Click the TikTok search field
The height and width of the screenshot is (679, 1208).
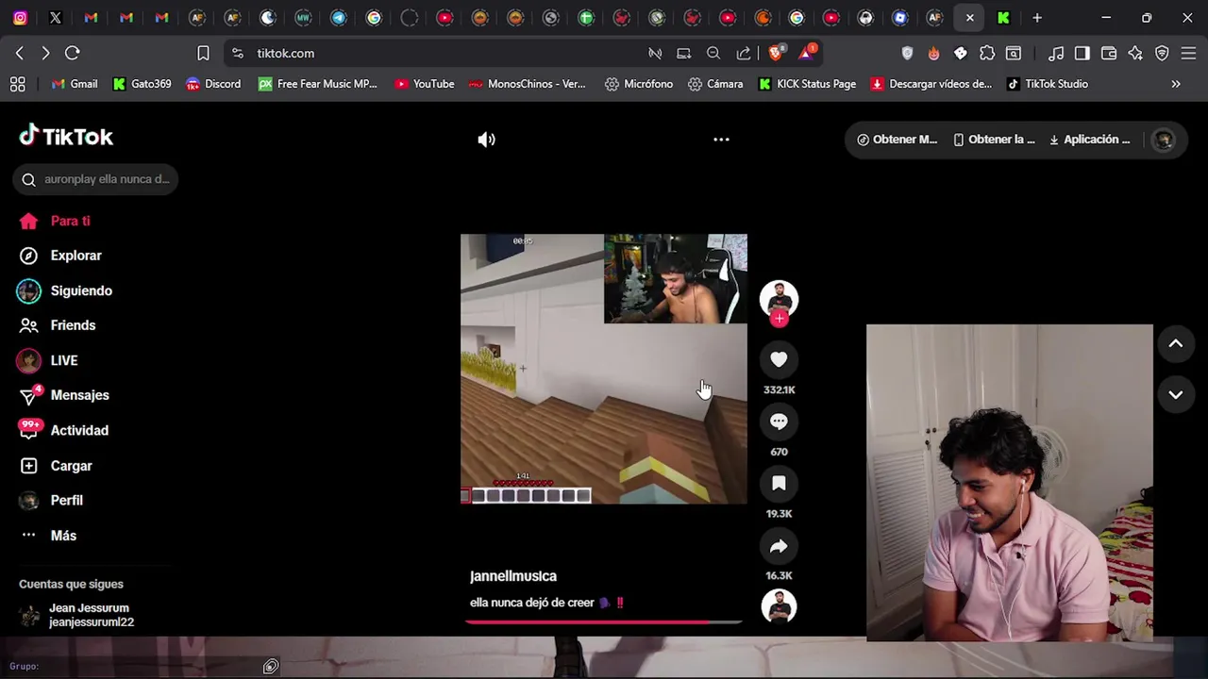[x=95, y=179]
